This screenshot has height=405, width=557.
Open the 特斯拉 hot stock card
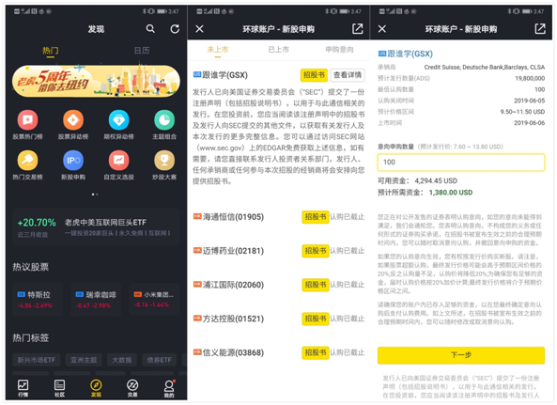(38, 300)
